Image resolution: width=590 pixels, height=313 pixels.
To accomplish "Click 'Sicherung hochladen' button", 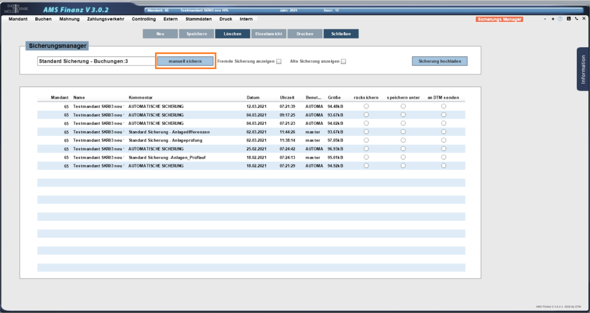I will tap(439, 61).
